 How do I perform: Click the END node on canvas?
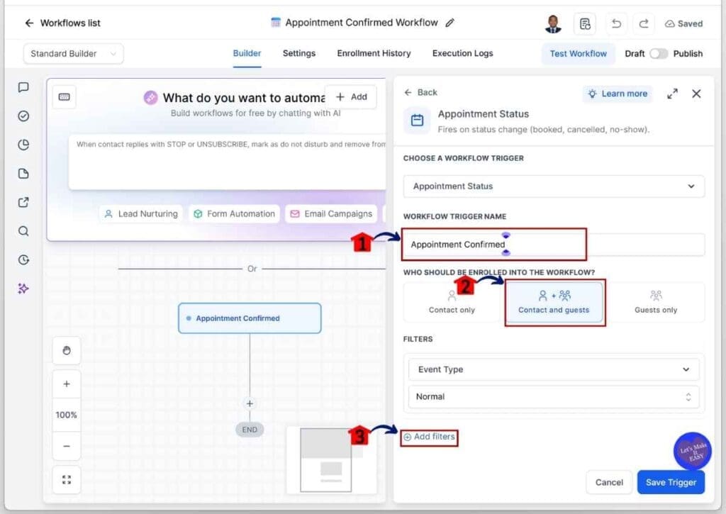250,430
